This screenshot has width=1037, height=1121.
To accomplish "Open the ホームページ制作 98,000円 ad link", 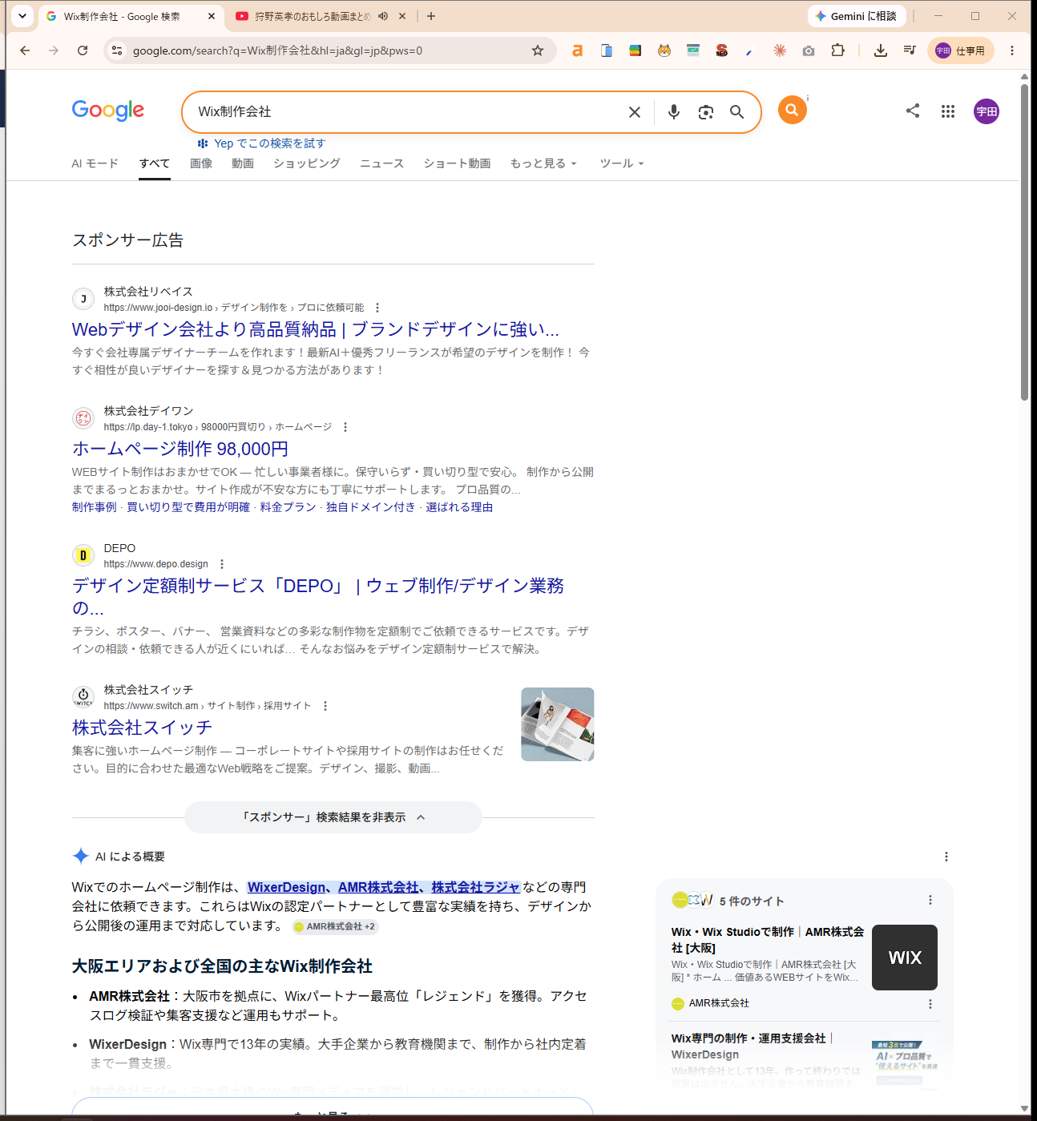I will point(180,449).
